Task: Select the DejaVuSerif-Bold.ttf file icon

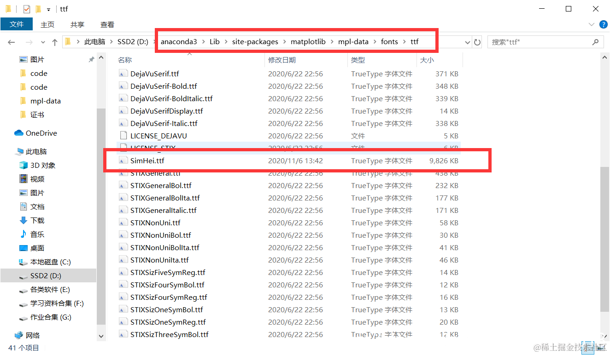Action: point(123,86)
